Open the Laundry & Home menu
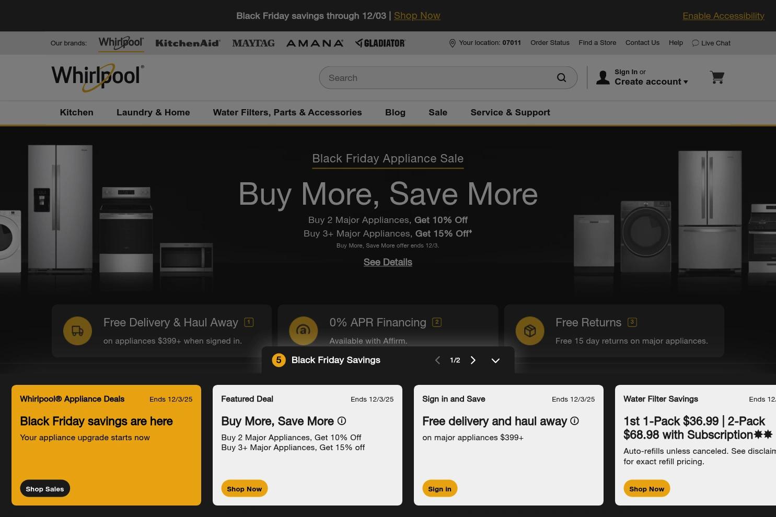Image resolution: width=776 pixels, height=517 pixels. (153, 112)
